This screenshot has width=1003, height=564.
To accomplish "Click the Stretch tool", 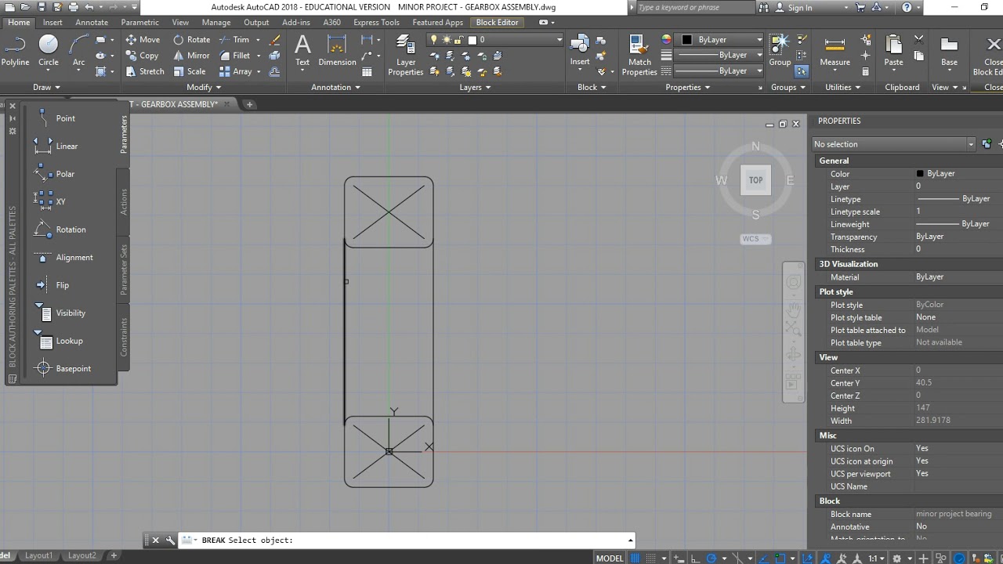I will point(145,71).
